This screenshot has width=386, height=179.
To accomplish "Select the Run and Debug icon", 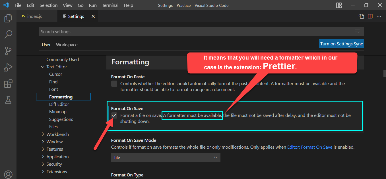I will [x=8, y=67].
